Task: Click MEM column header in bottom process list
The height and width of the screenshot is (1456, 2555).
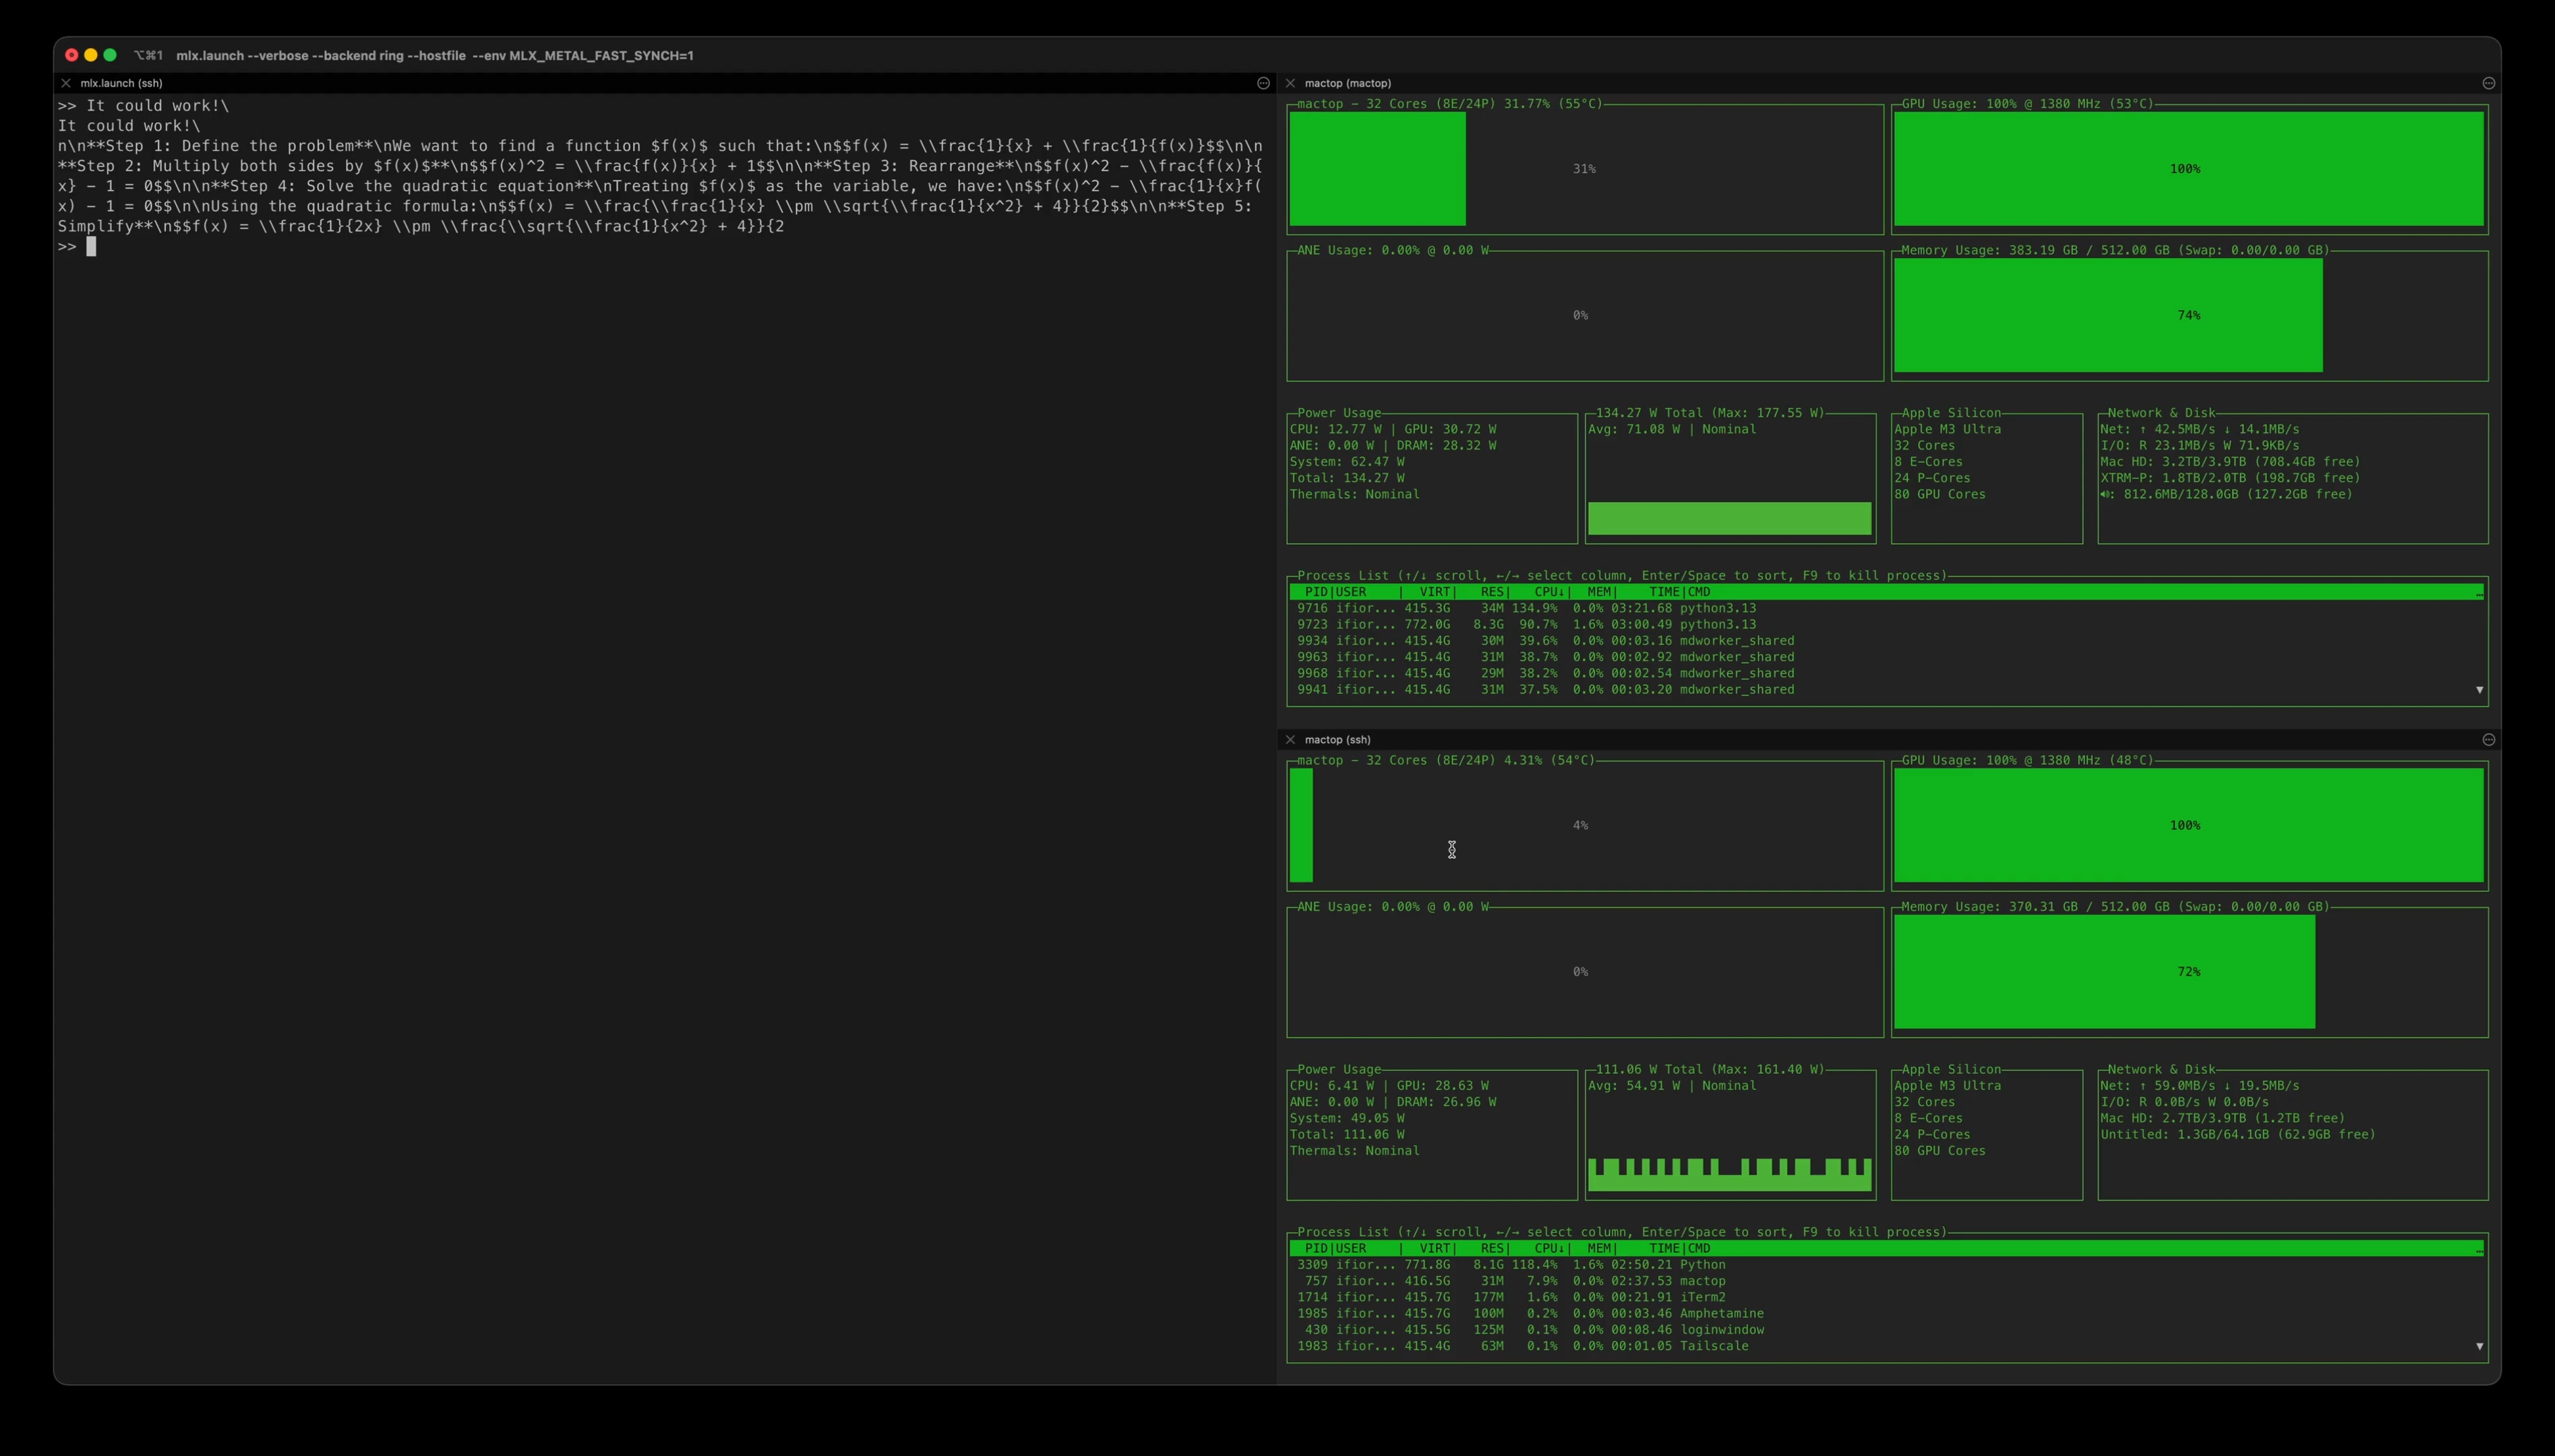Action: click(1599, 1249)
